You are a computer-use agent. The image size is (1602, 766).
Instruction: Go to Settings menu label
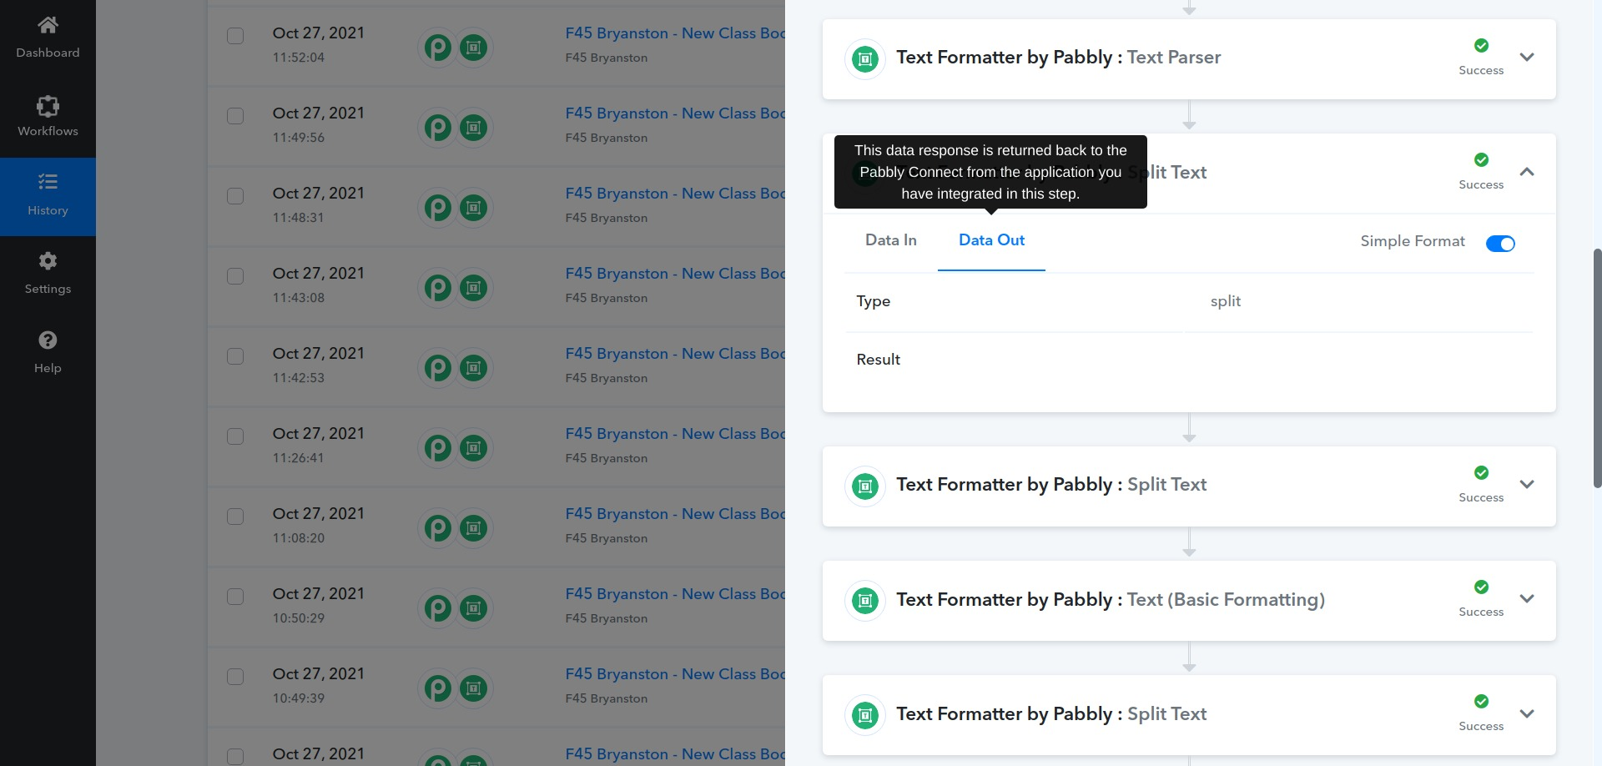pyautogui.click(x=48, y=289)
